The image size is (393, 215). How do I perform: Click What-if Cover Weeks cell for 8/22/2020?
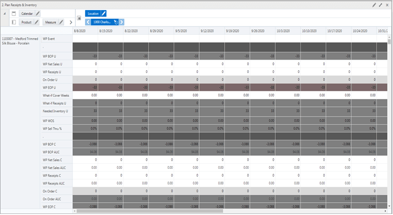pos(136,95)
